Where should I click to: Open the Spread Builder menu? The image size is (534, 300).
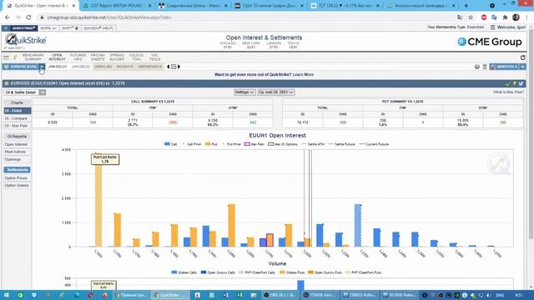117,57
